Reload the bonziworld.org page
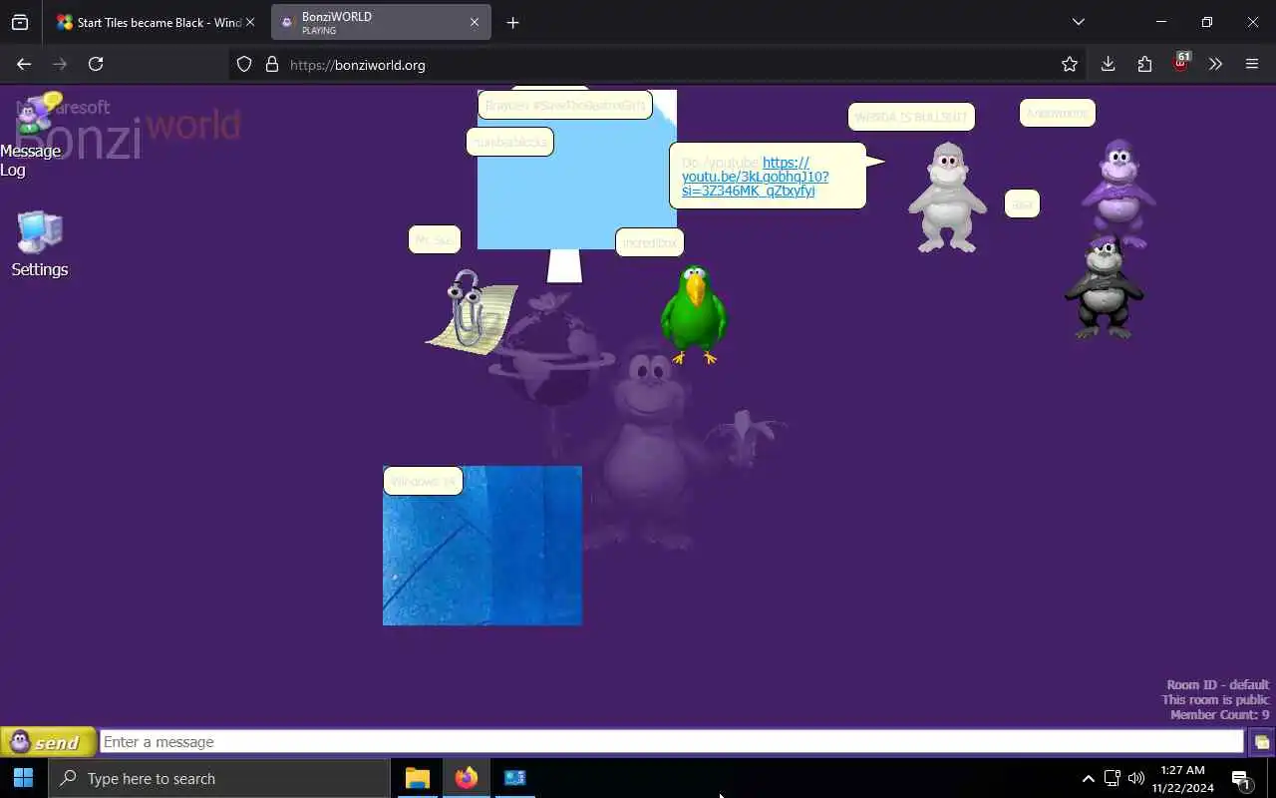The width and height of the screenshot is (1276, 798). point(96,64)
